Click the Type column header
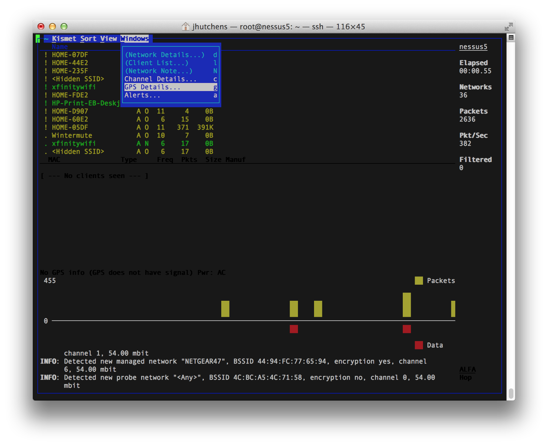The width and height of the screenshot is (548, 446). [129, 160]
